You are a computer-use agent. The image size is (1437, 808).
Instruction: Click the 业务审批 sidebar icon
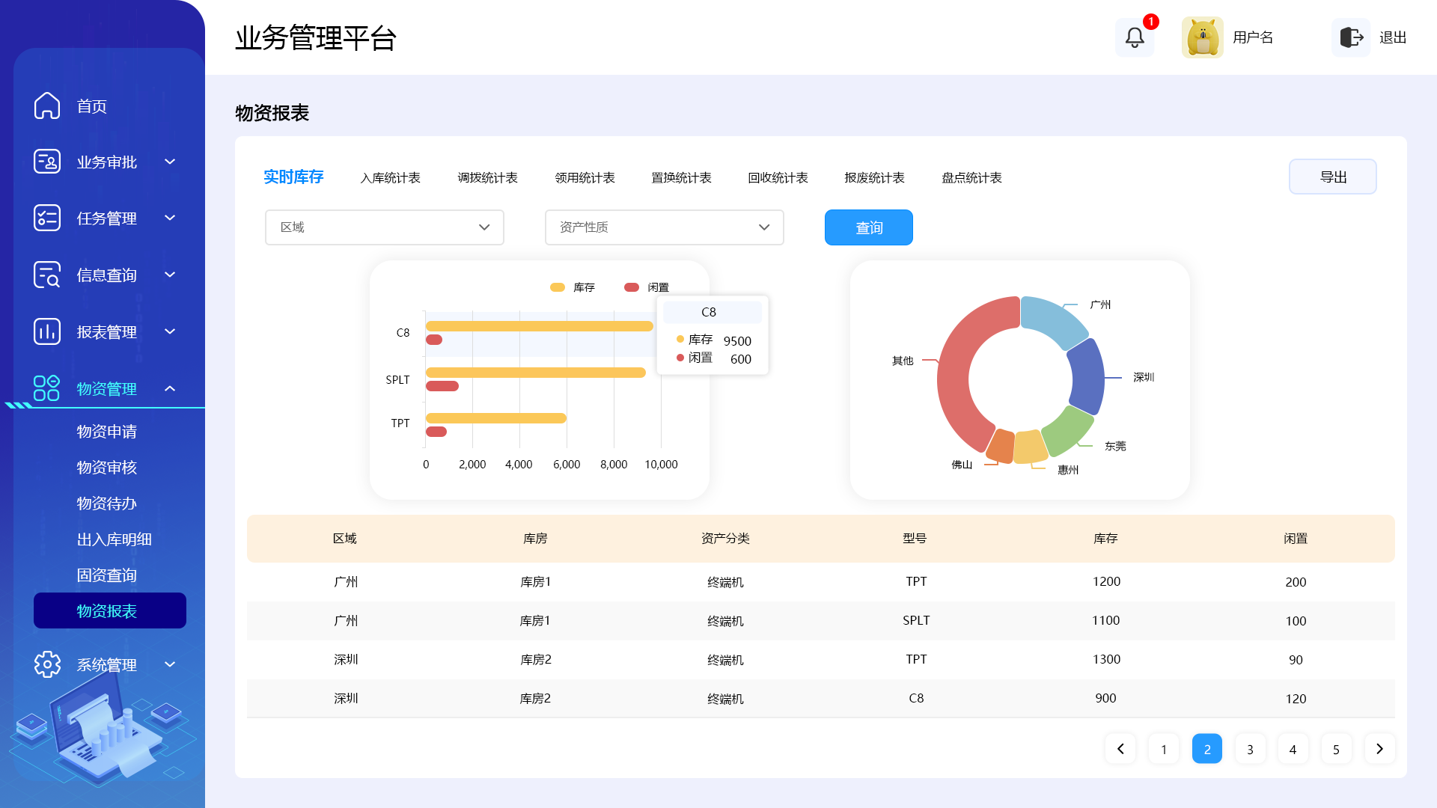[x=47, y=162]
